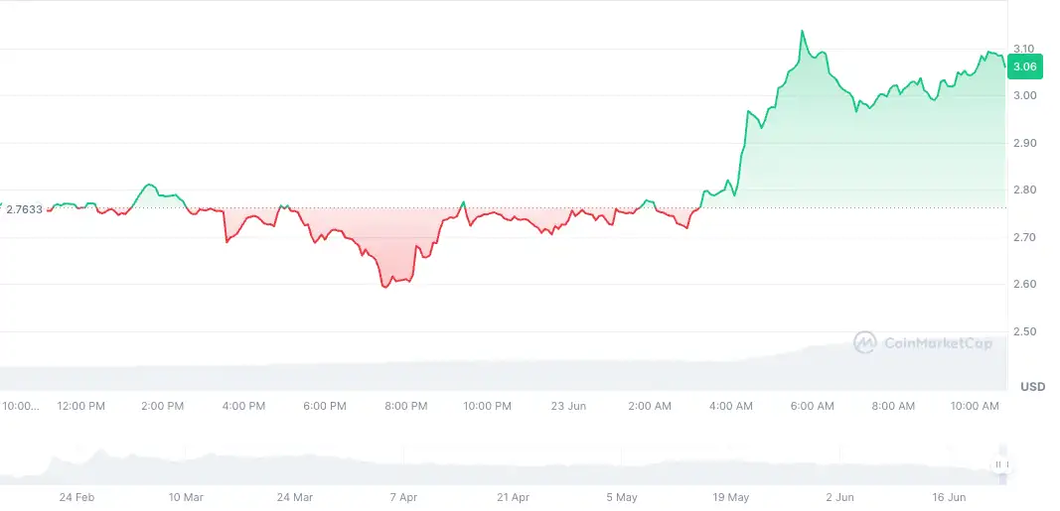Click the 2.50 price axis label

tap(1024, 331)
